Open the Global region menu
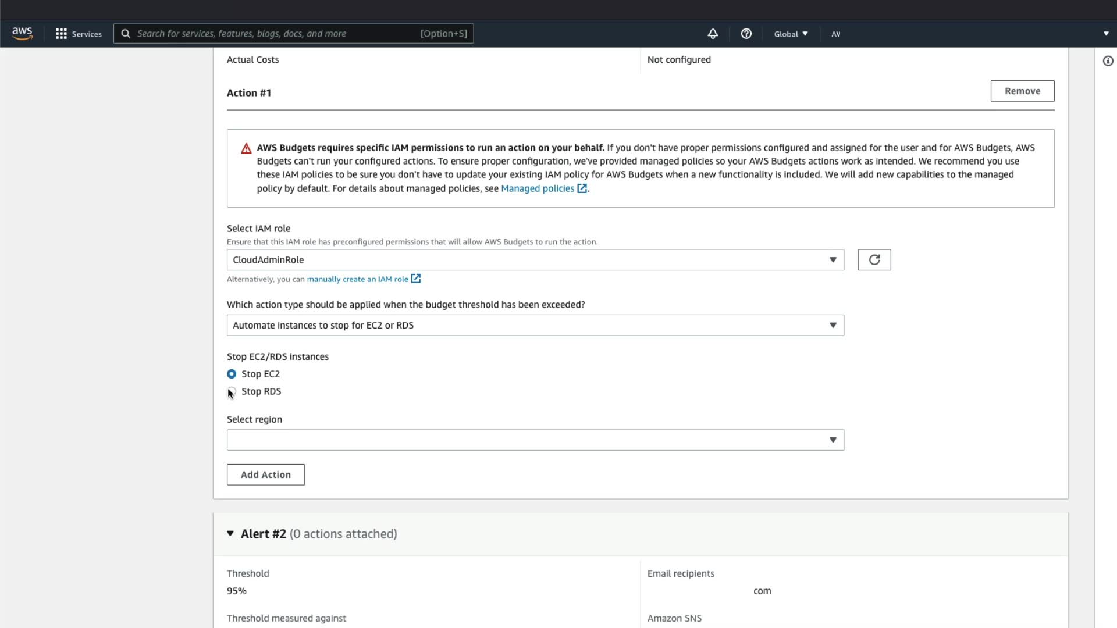 click(x=791, y=34)
